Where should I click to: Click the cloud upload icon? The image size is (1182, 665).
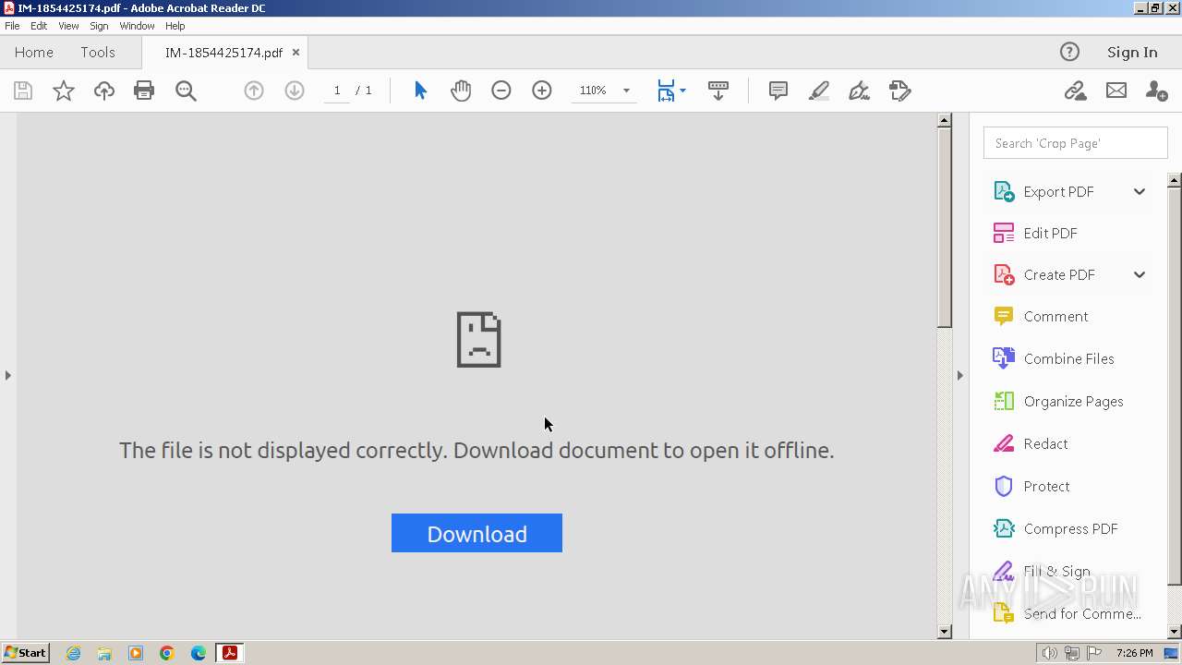click(x=104, y=91)
